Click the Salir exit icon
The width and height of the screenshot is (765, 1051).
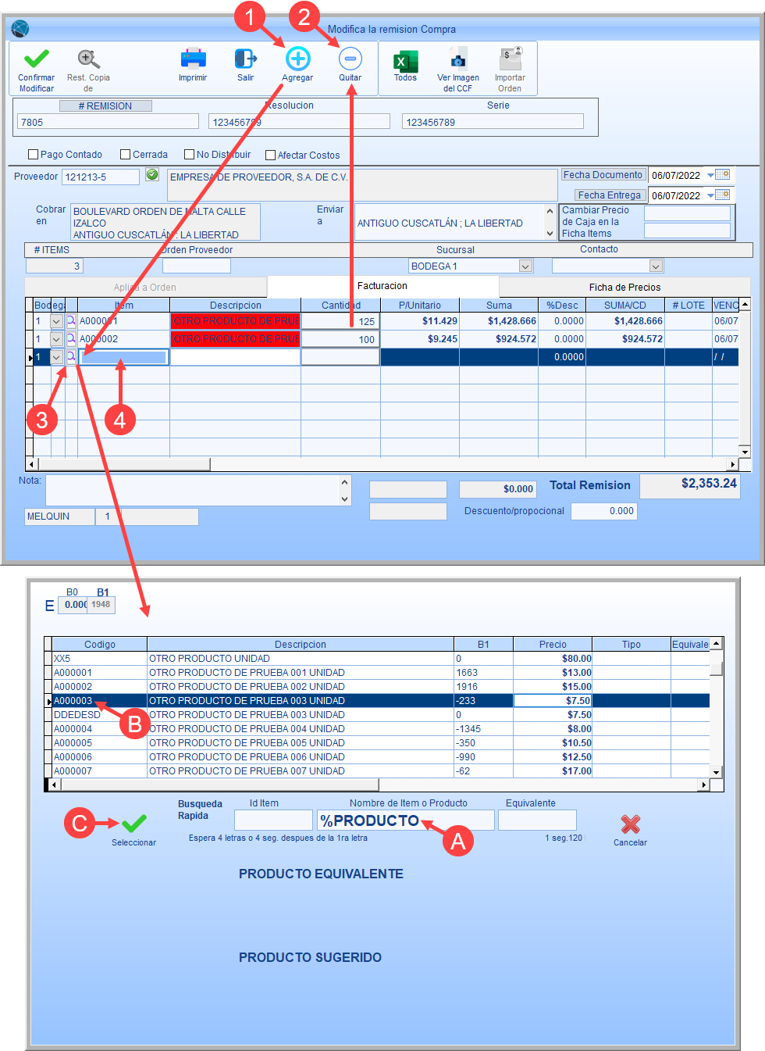point(246,59)
